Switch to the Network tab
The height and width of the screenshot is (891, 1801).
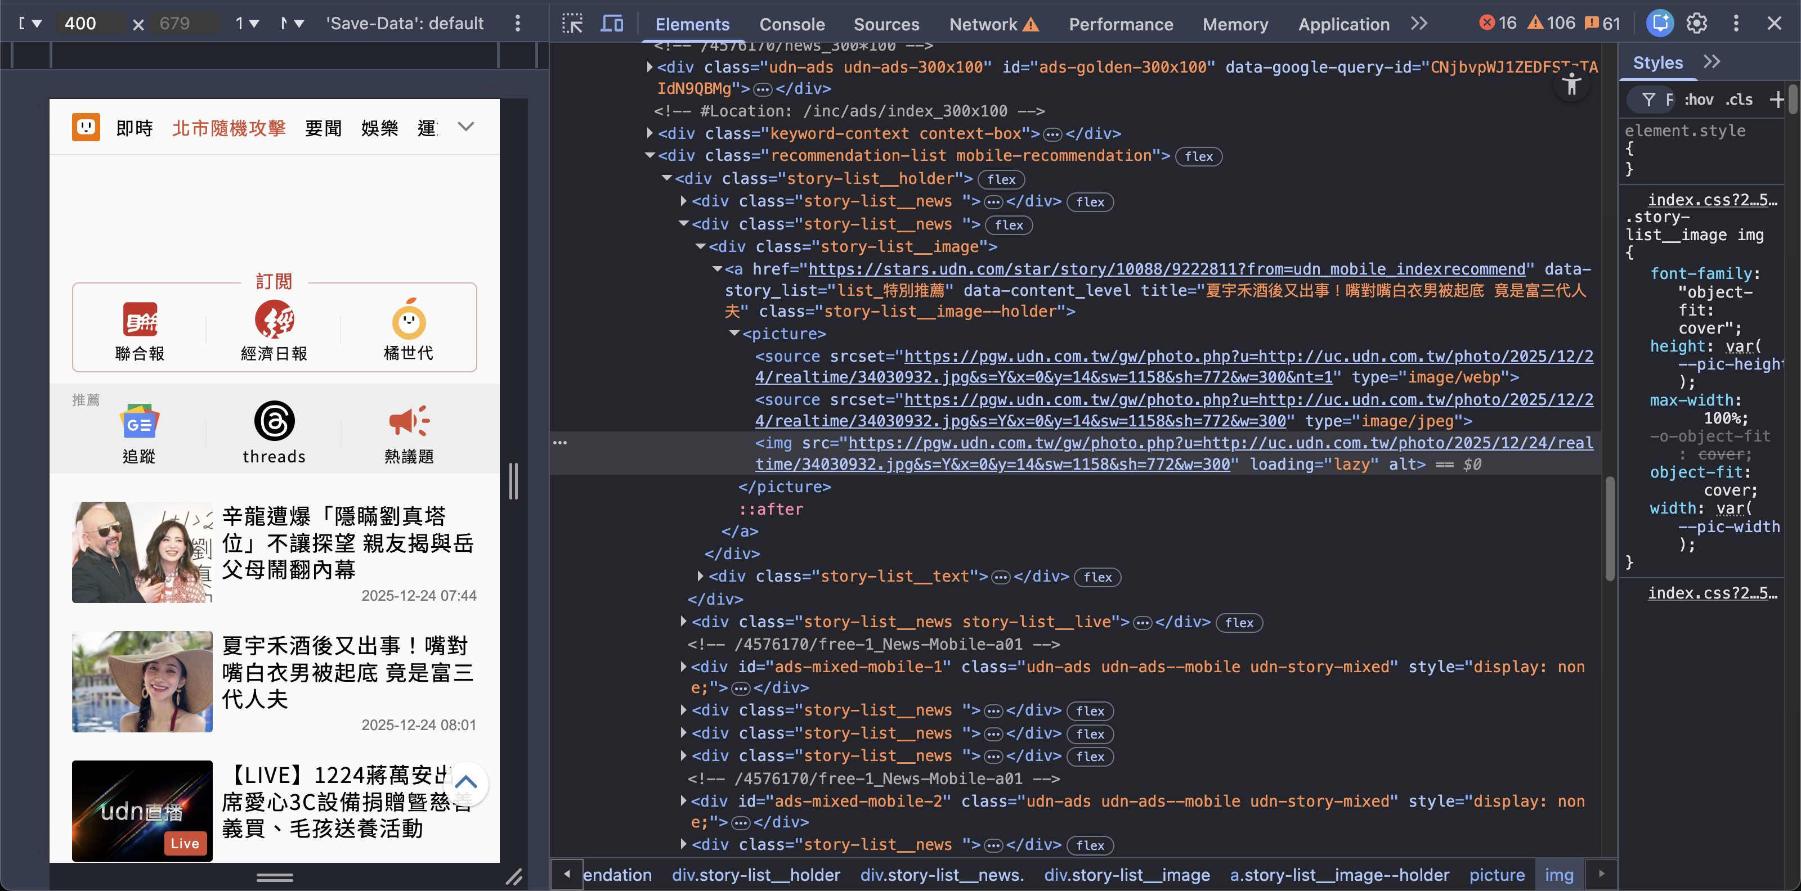pos(993,24)
